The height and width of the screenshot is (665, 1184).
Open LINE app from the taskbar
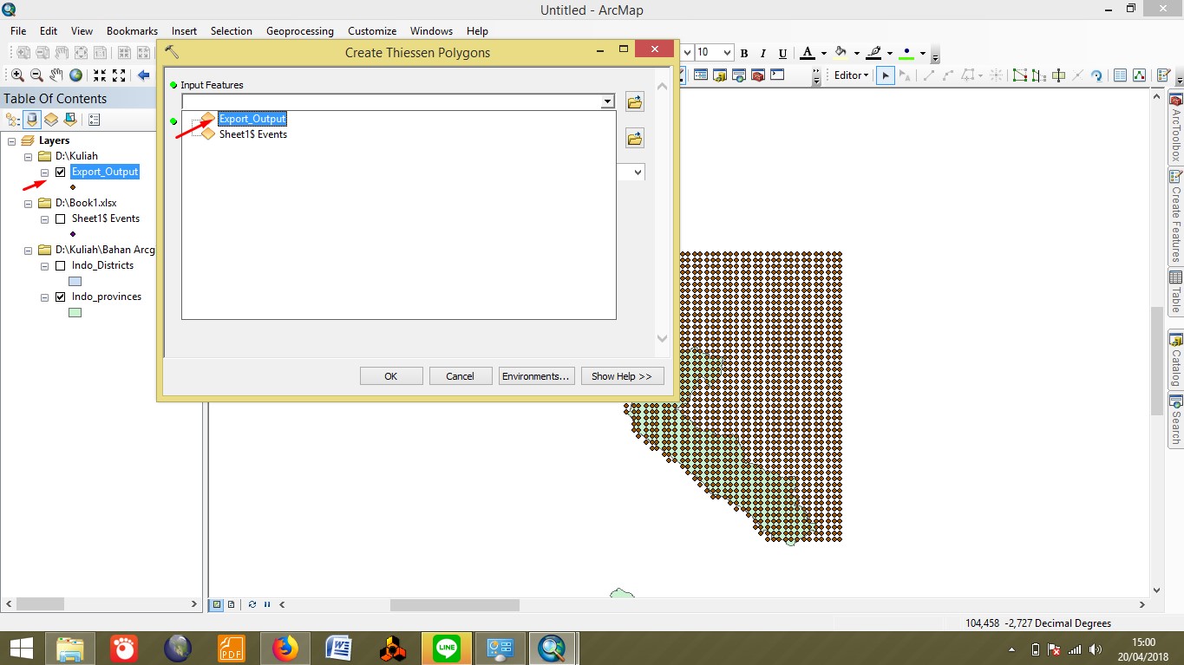(x=446, y=649)
